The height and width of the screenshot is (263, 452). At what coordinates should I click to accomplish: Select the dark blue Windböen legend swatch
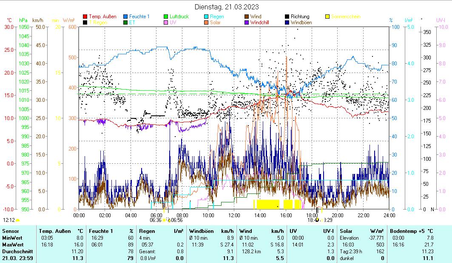(287, 22)
